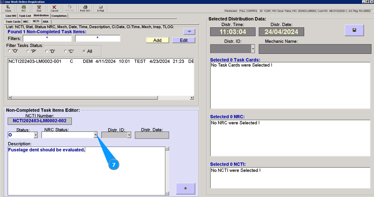Viewport: 374px width, 197px height.
Task: Click the second Filters input field
Action: (98, 38)
